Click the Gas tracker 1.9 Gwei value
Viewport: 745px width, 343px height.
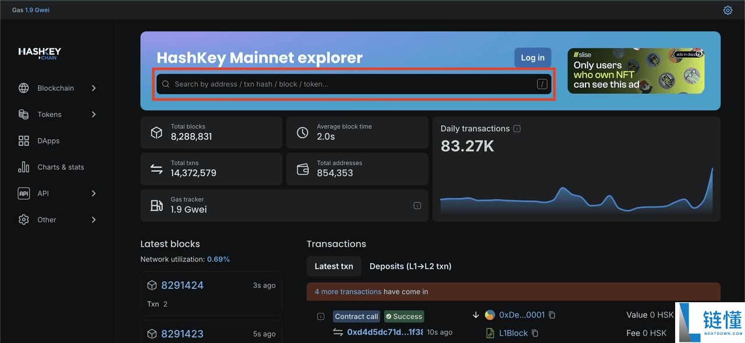click(189, 210)
